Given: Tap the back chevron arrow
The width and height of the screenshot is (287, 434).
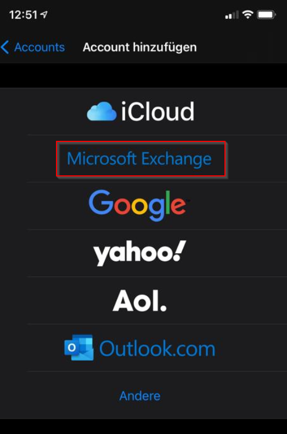Looking at the screenshot, I should point(5,47).
